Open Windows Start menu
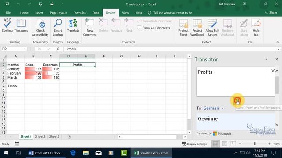 pos(6,153)
